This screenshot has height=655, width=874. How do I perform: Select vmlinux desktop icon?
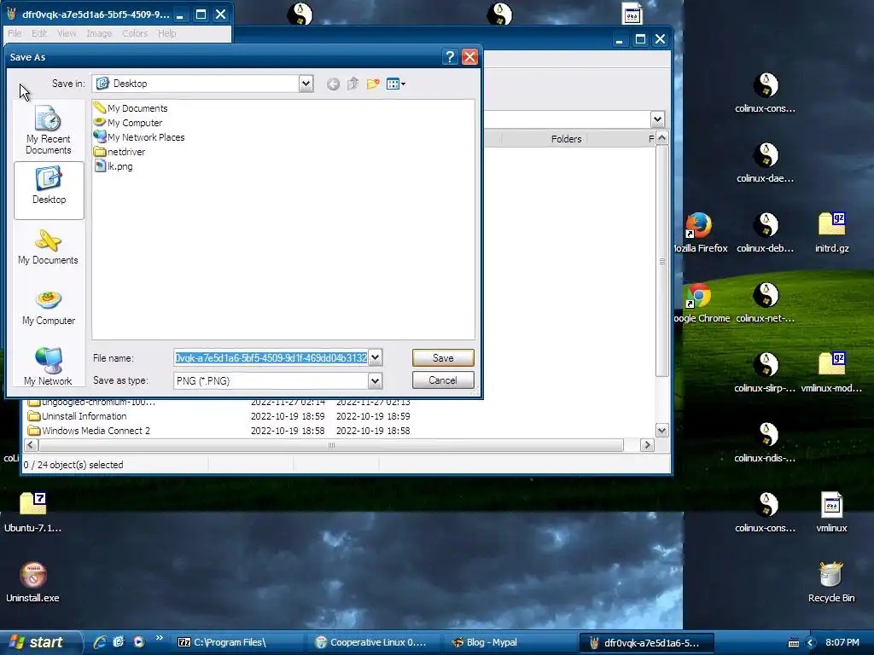pyautogui.click(x=831, y=513)
